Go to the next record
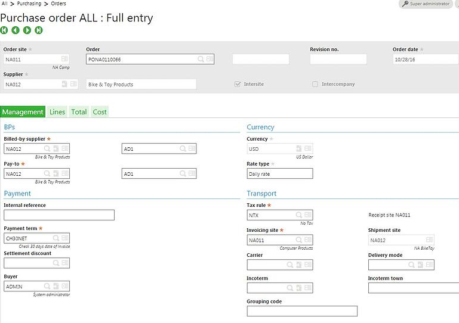 pos(27,30)
